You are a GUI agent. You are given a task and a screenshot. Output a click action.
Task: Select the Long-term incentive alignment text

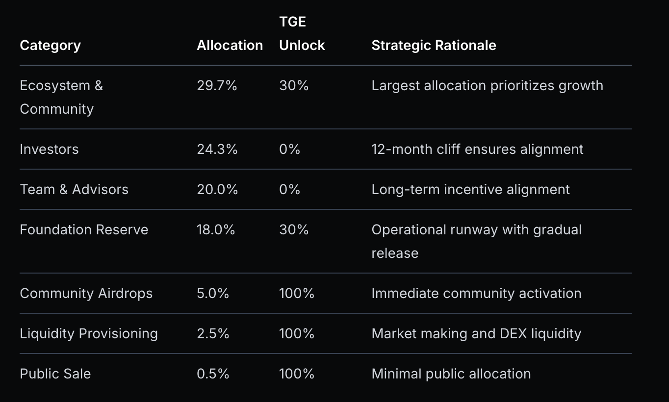[470, 189]
